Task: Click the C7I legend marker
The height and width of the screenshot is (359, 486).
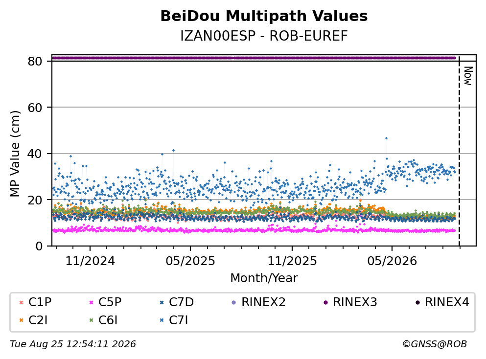Action: pyautogui.click(x=162, y=320)
